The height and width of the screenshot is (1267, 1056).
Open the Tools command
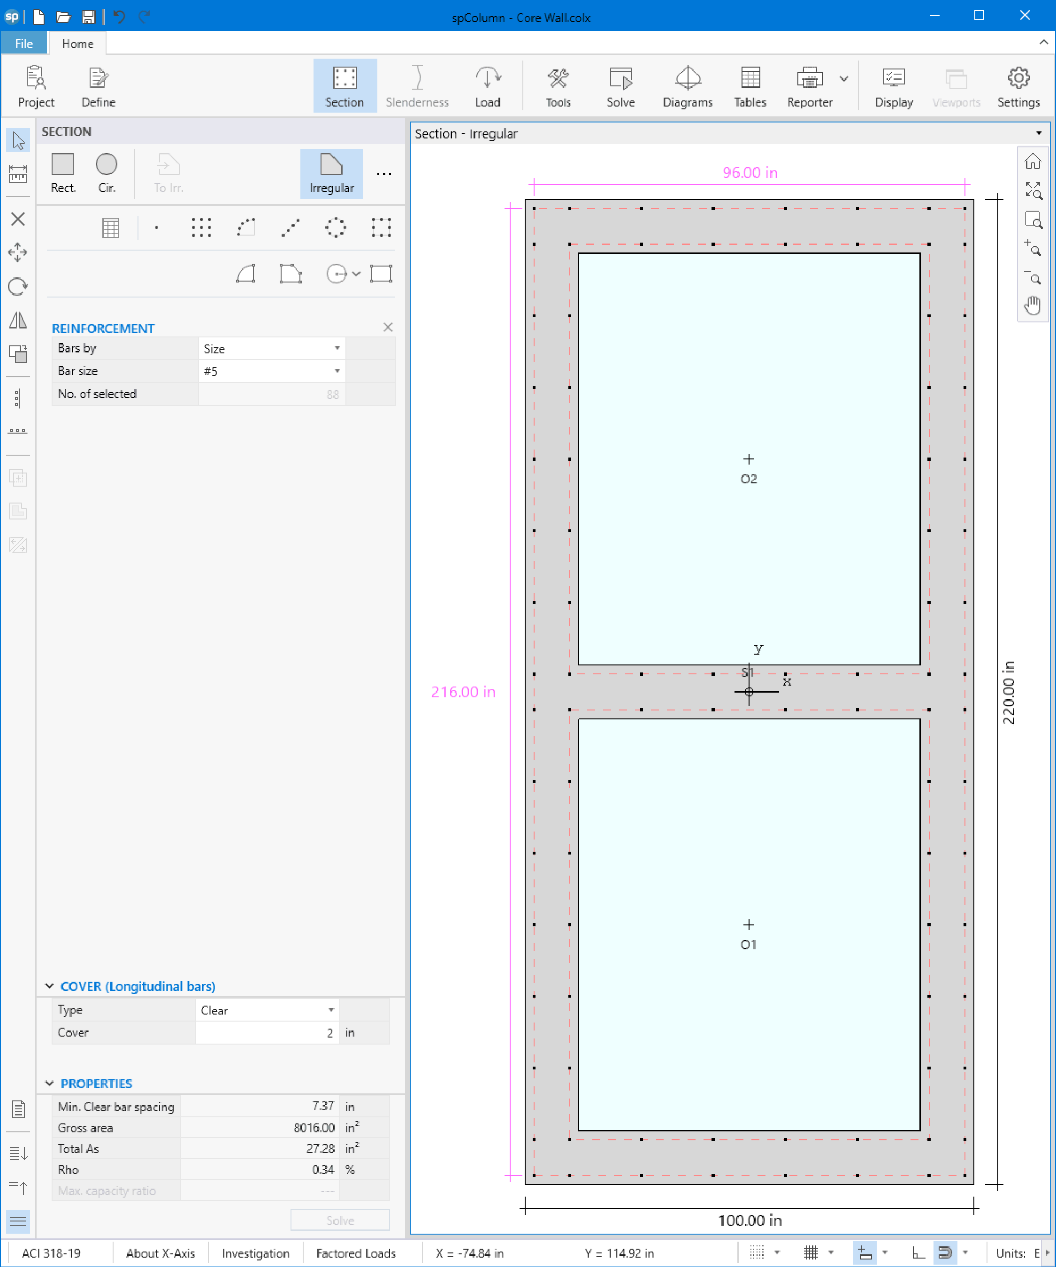tap(558, 86)
